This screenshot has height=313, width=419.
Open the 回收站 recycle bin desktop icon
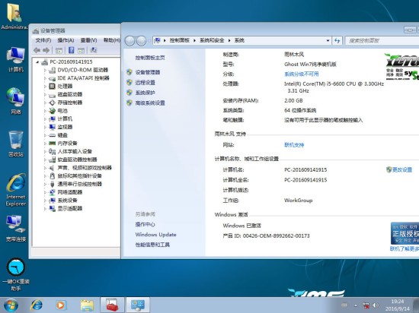[16, 144]
